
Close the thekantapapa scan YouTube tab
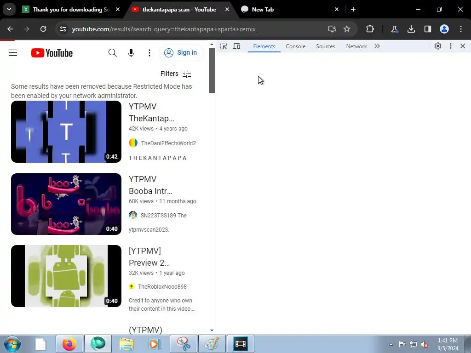point(227,10)
